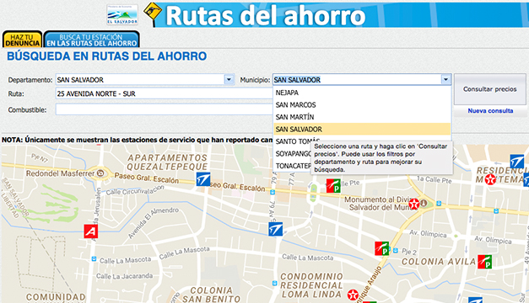Screen dimensions: 529x303
Task: Switch to Busca tu estación tab
Action: [x=91, y=40]
